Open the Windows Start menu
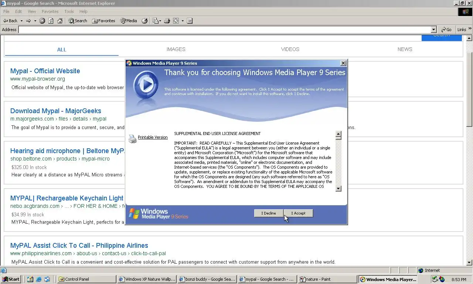The width and height of the screenshot is (473, 284). [11, 279]
